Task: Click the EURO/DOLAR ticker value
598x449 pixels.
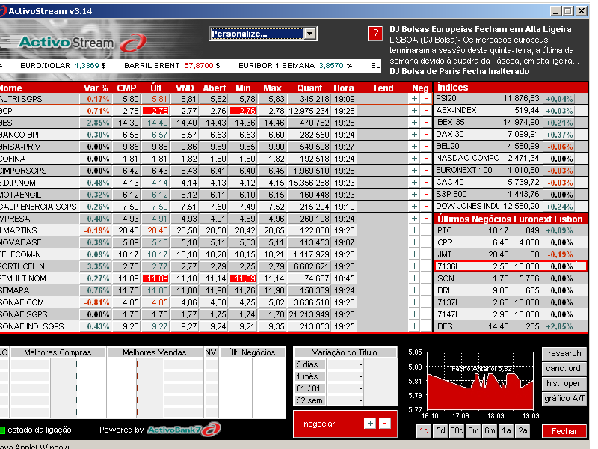Action: pos(87,66)
